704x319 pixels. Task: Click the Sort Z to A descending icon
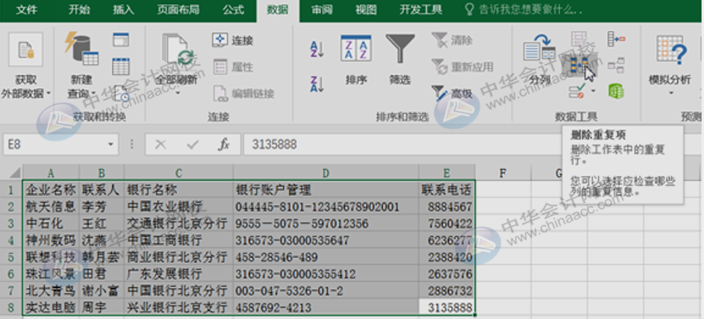click(317, 84)
